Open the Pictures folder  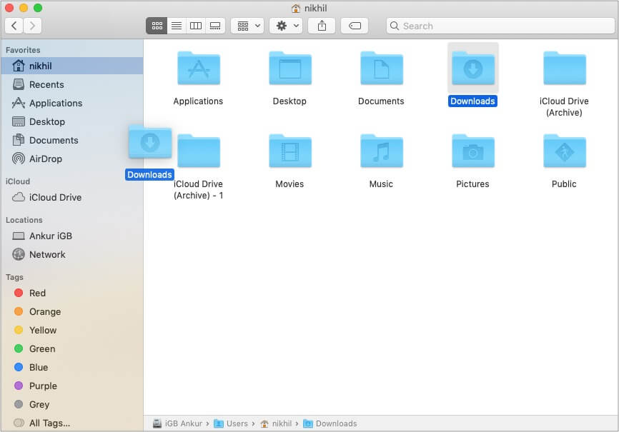472,151
